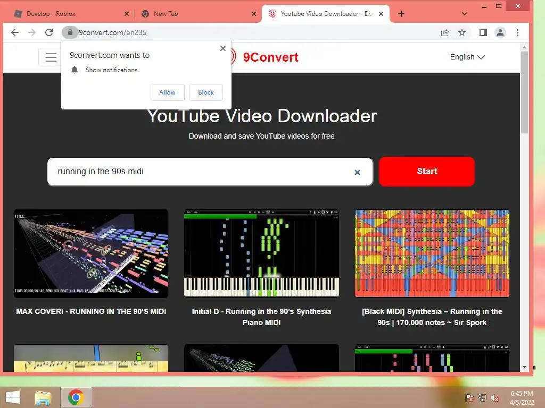545x408 pixels.
Task: Clear the search box with the X icon
Action: tap(357, 172)
